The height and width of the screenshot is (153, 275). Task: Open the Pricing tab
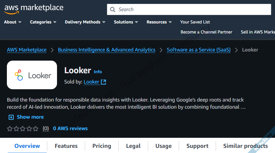coord(102,146)
